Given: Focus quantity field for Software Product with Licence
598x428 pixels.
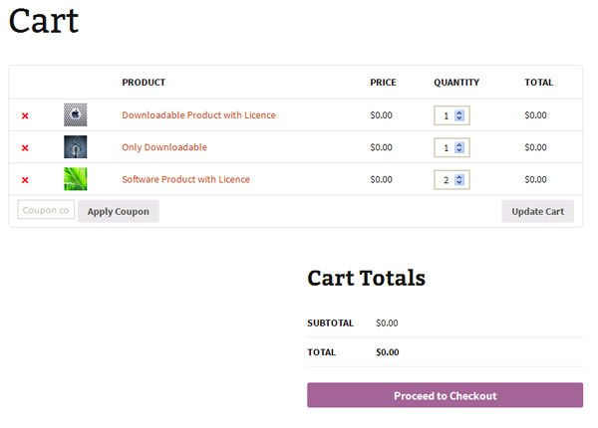Looking at the screenshot, I should pyautogui.click(x=445, y=180).
